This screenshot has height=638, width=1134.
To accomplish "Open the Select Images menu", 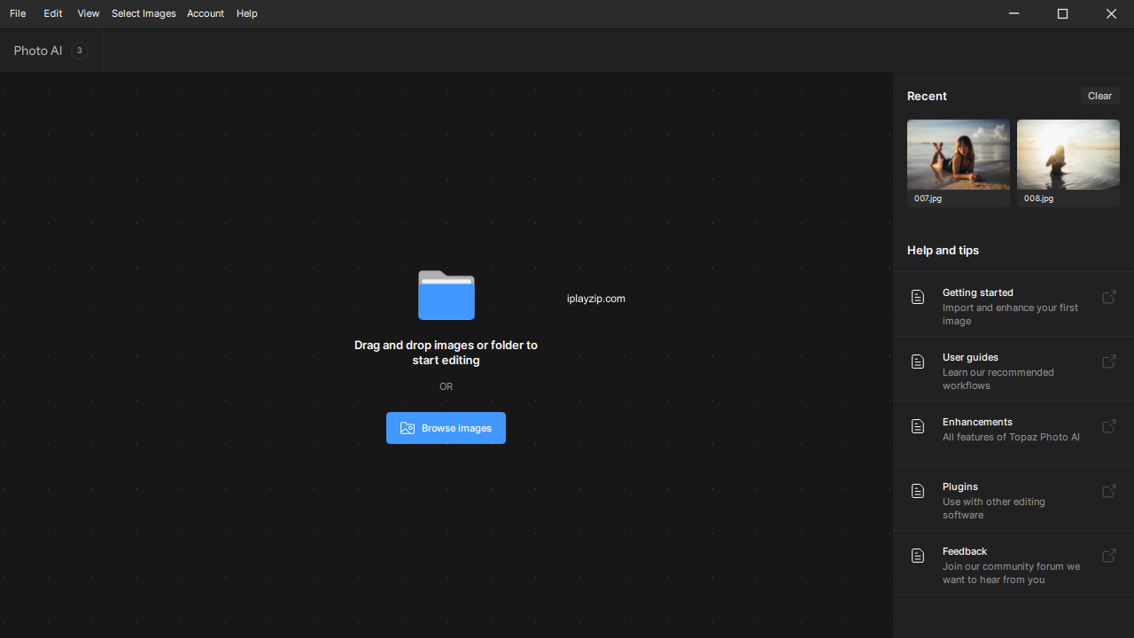I will (x=144, y=13).
